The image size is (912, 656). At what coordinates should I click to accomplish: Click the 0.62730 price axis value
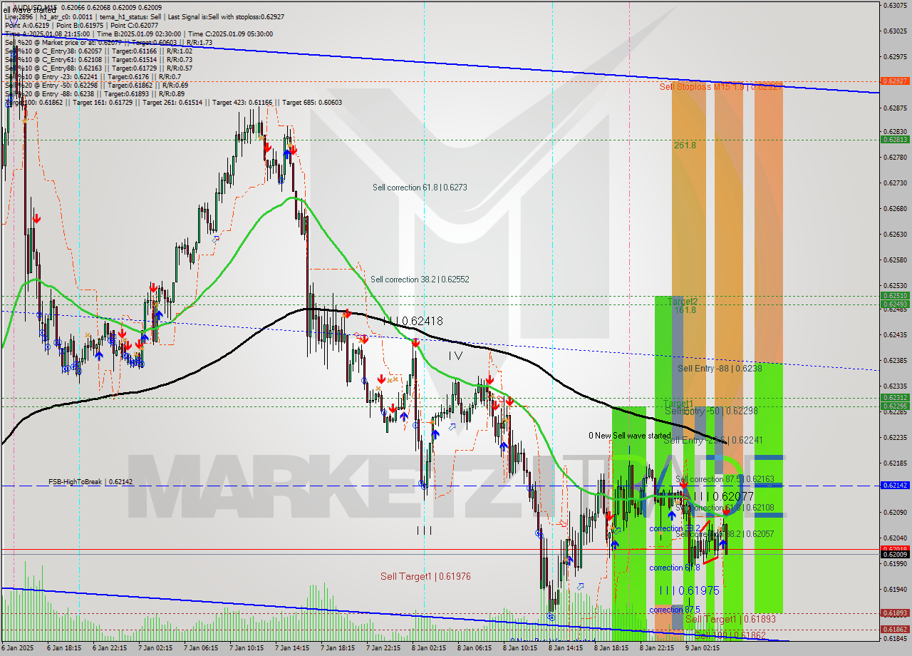[x=895, y=183]
